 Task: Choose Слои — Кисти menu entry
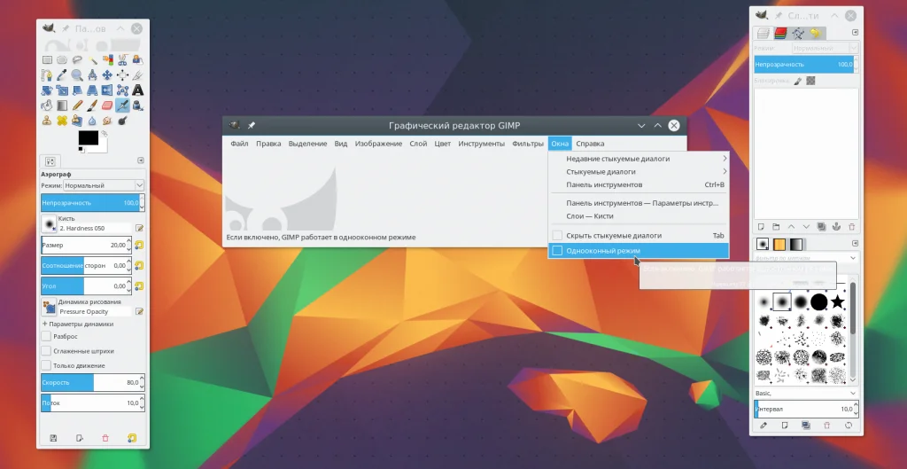[638, 216]
